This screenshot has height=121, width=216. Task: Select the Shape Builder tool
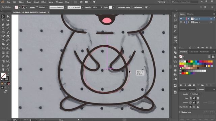point(3,48)
